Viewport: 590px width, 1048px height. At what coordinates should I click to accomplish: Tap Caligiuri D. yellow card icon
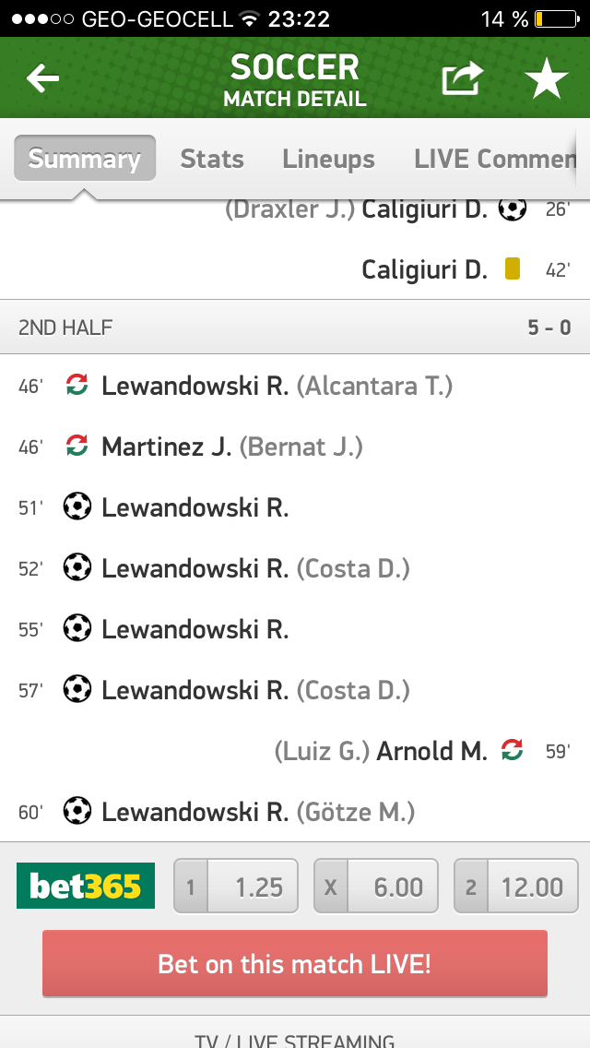coord(513,269)
